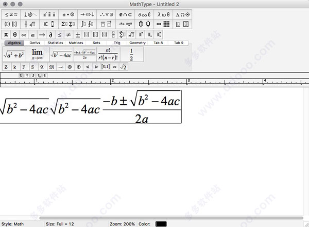The height and width of the screenshot is (227, 309).
Task: Click the Zoom: 200% status field
Action: pos(123,224)
